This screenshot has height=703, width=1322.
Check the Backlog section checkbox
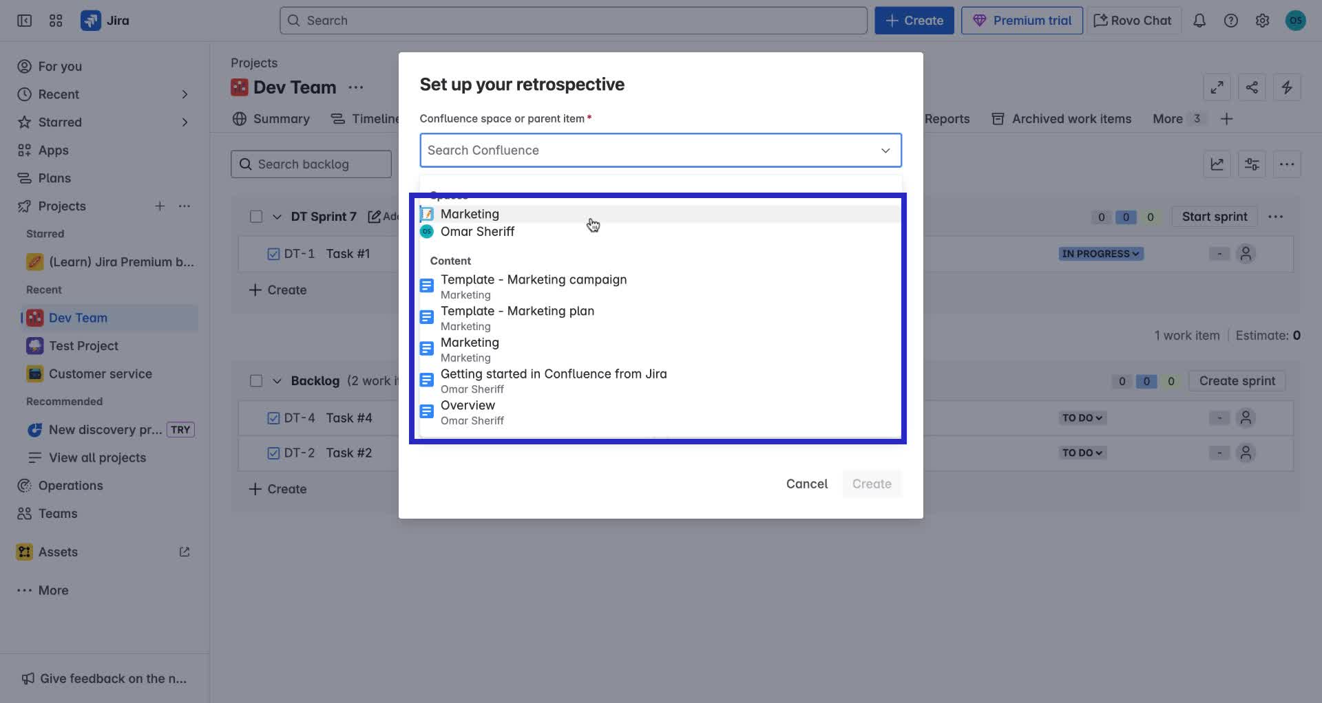256,380
